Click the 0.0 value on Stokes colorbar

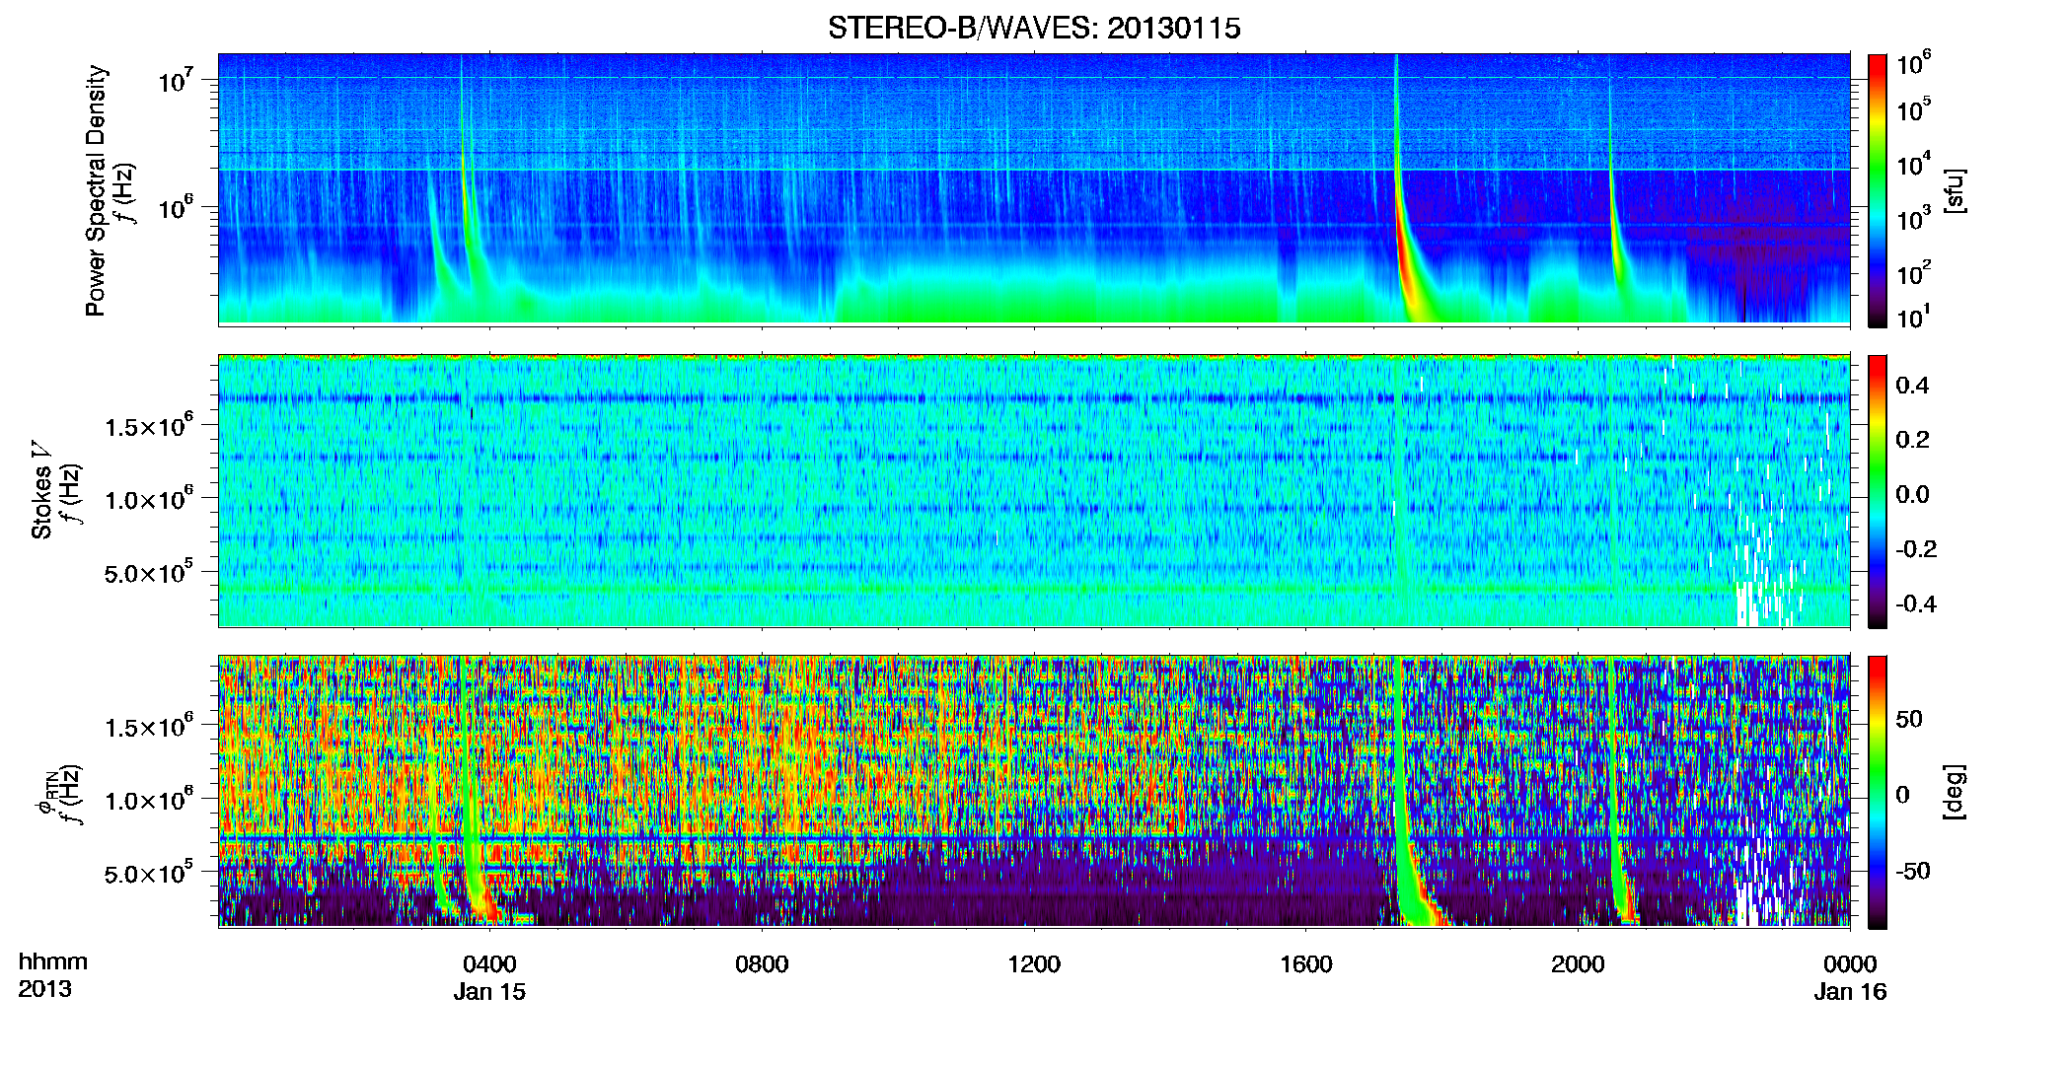(1912, 494)
